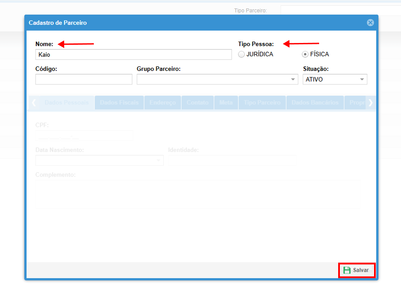Screen dimensions: 401x291
Task: Open the Data Nascimento date picker
Action: 158,160
